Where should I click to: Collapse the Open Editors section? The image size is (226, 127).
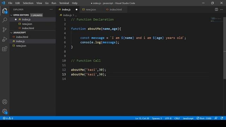pyautogui.click(x=11, y=15)
